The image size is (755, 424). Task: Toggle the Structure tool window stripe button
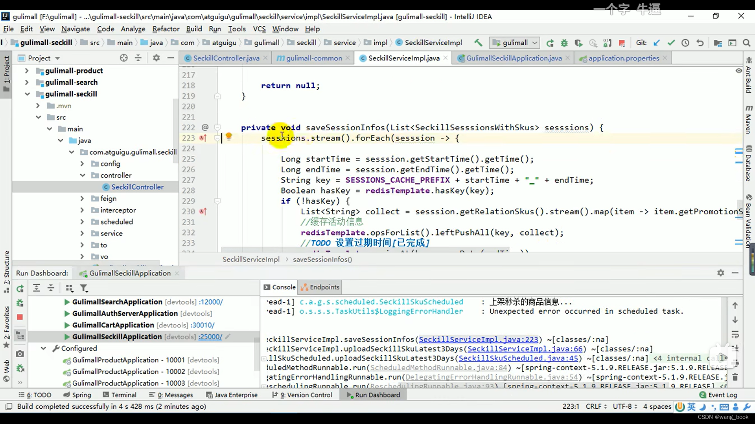pyautogui.click(x=6, y=272)
